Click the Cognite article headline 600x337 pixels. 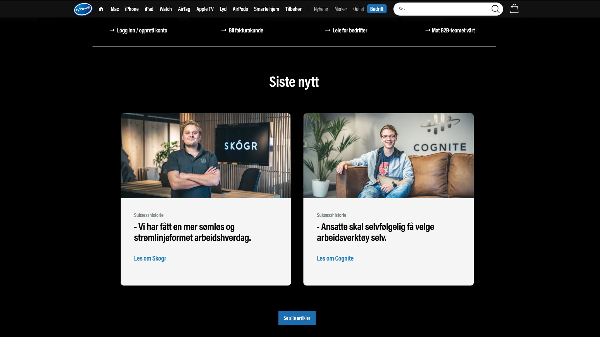pyautogui.click(x=375, y=232)
